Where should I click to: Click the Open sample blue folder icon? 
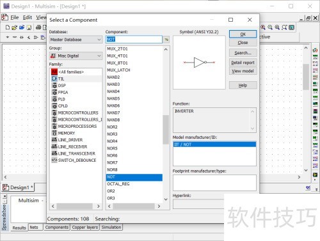[x=22, y=27]
